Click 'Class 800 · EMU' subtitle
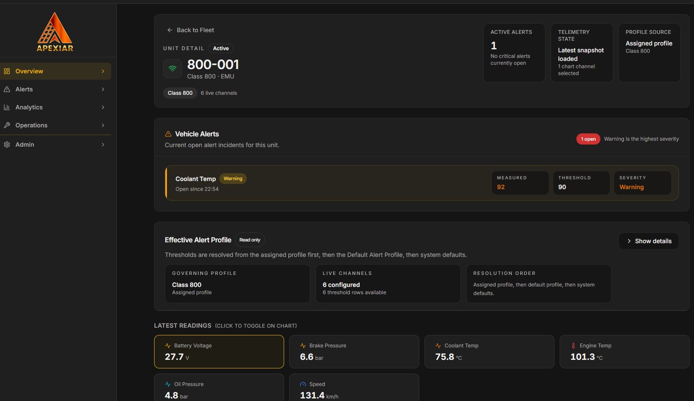Image resolution: width=694 pixels, height=401 pixels. (211, 76)
